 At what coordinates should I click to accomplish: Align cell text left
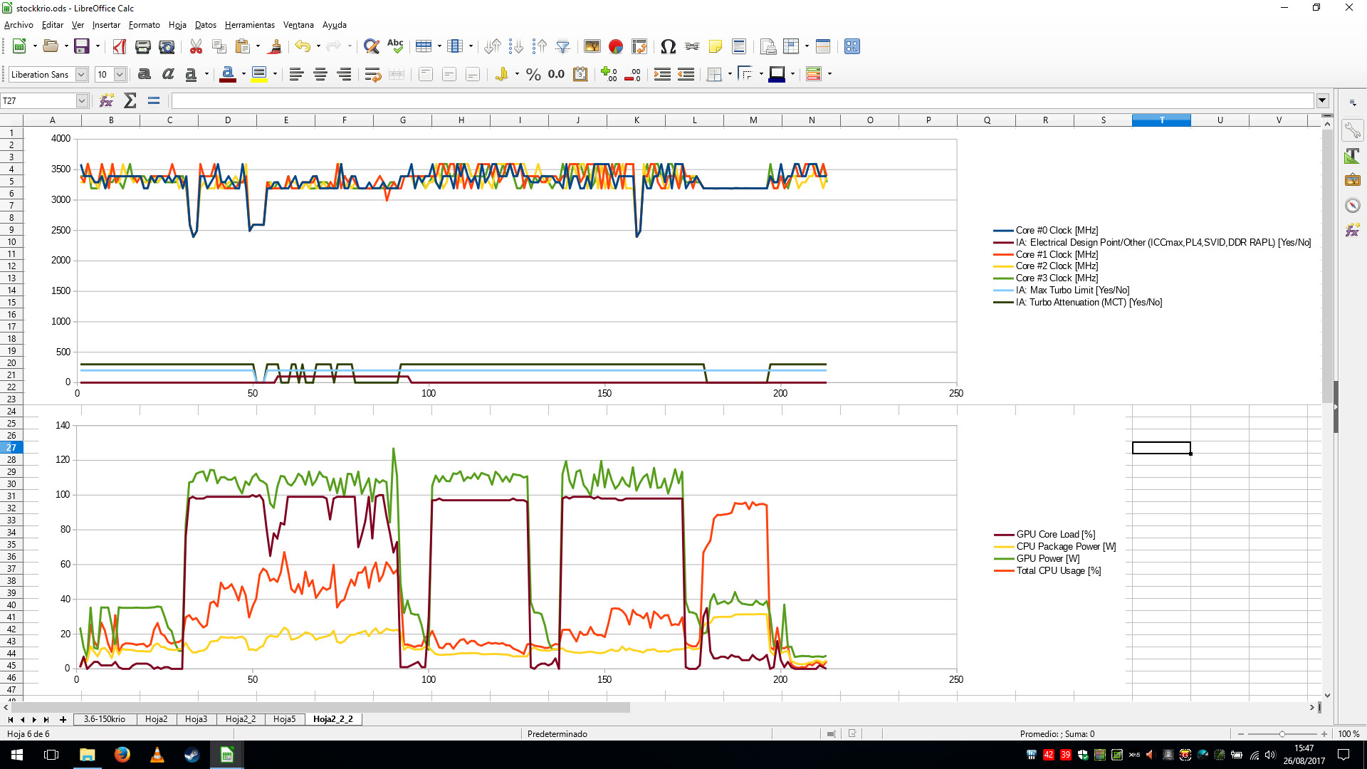pos(297,74)
